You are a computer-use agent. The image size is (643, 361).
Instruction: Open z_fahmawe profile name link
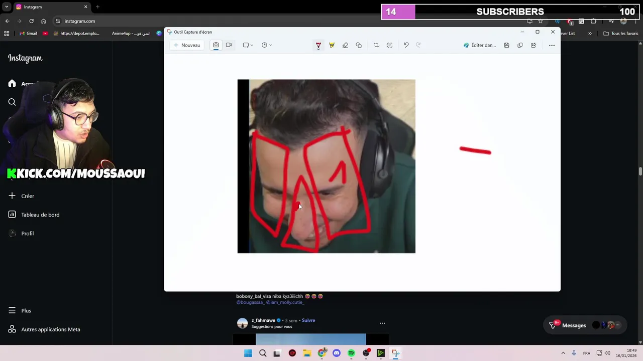pos(263,320)
